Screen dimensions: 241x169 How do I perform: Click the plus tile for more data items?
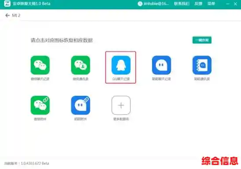coord(121,105)
